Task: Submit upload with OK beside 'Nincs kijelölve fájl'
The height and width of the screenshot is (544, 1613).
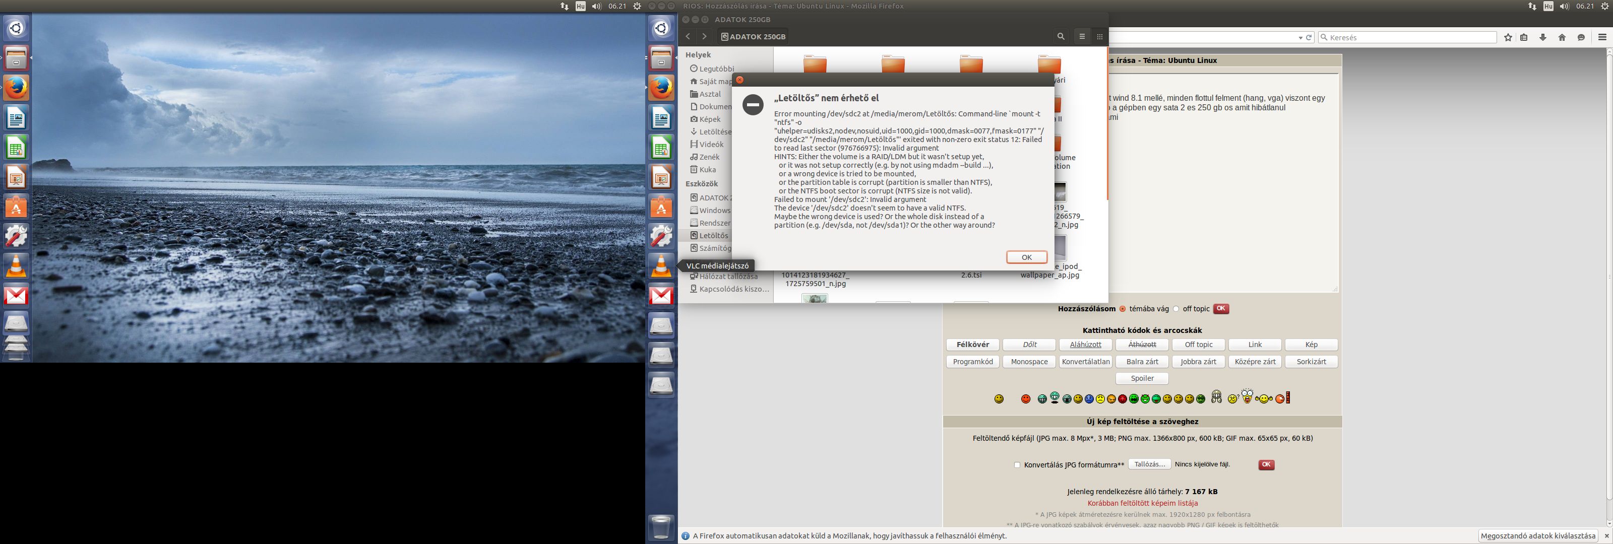Action: point(1266,464)
